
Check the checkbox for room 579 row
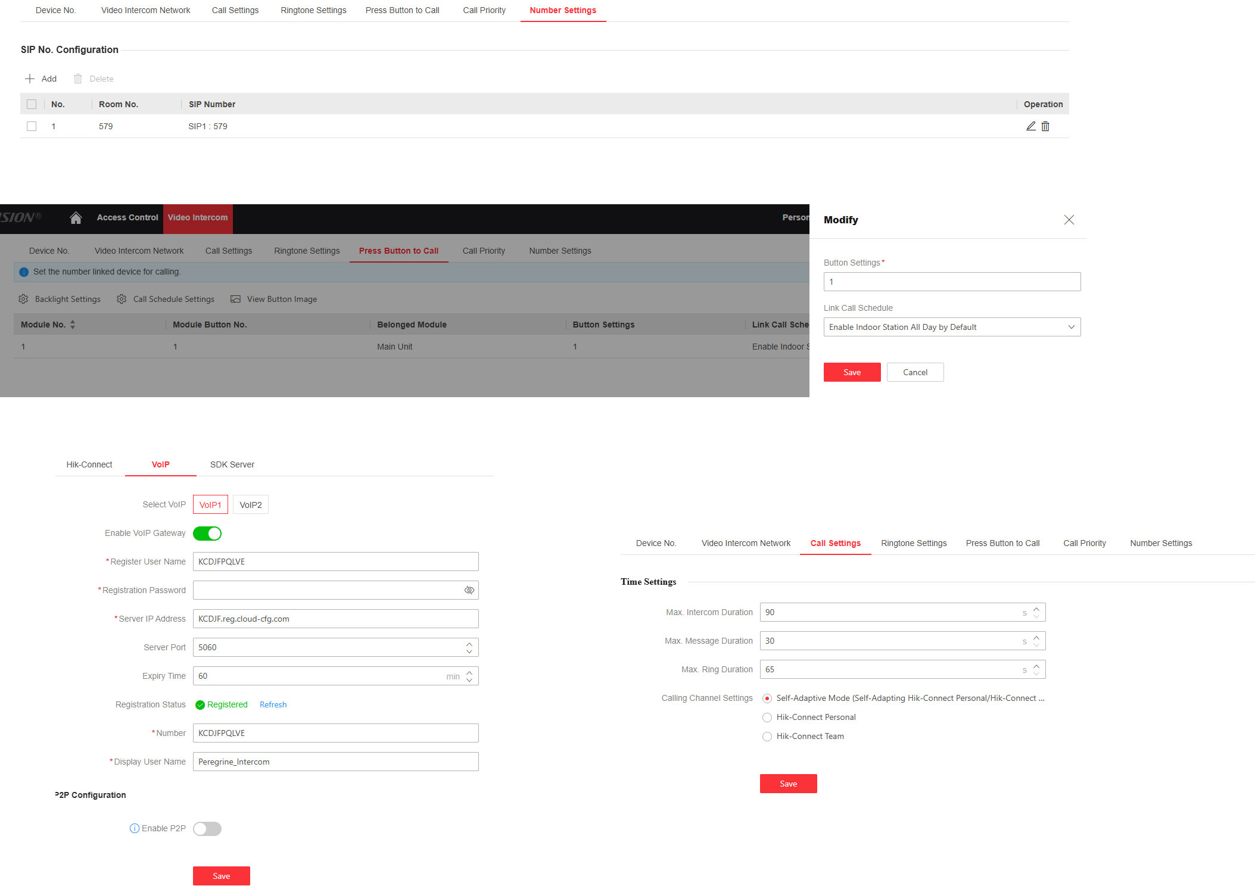click(32, 126)
